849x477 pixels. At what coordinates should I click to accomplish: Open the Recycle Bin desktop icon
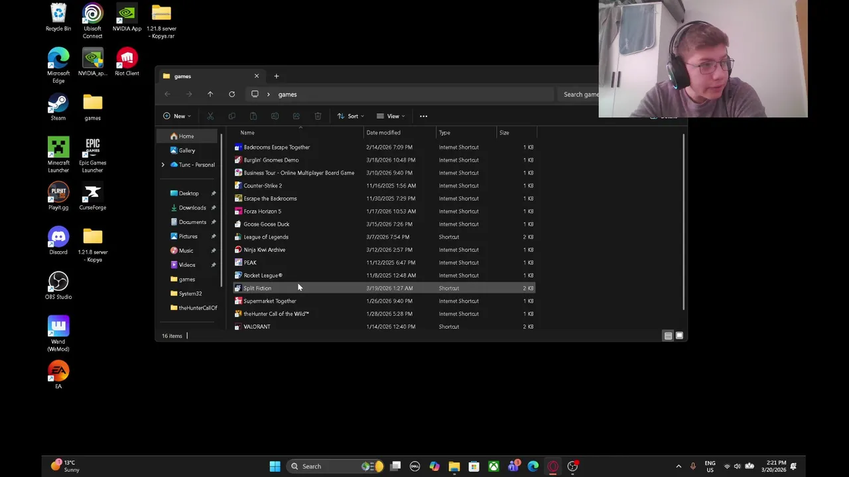58,18
